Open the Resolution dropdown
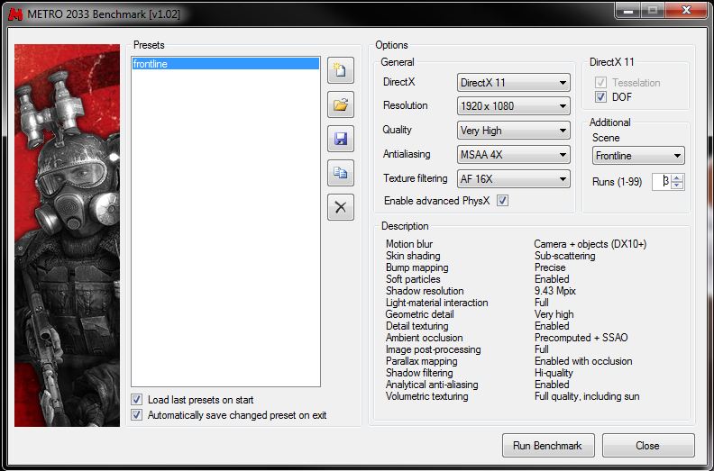The height and width of the screenshot is (471, 714). (514, 106)
